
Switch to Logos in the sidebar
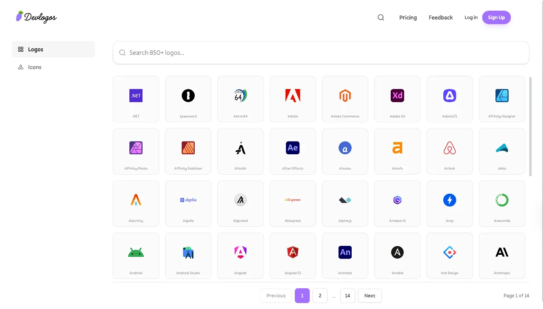pyautogui.click(x=53, y=49)
